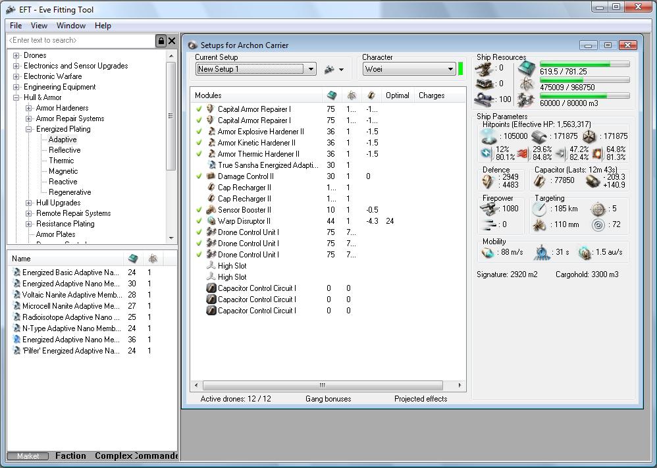Expand the Armor Hardeners node
This screenshot has height=468, width=657.
pyautogui.click(x=29, y=108)
